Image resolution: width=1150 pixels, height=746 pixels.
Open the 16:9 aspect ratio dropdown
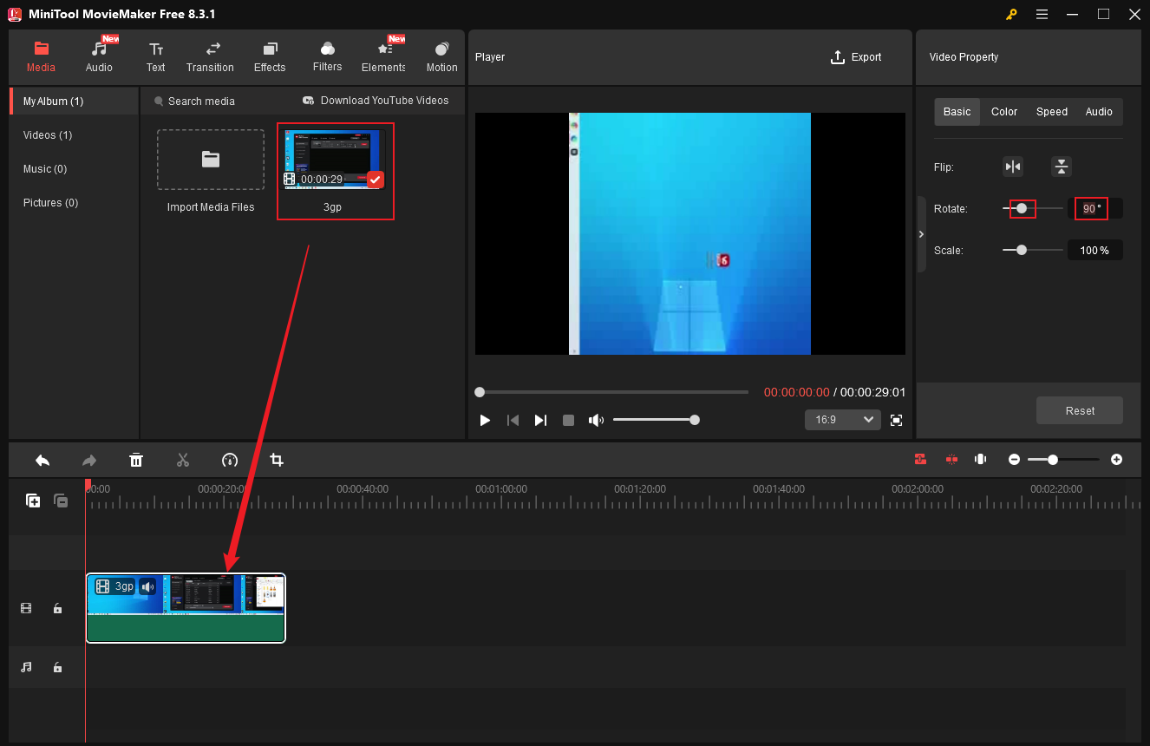tap(842, 420)
